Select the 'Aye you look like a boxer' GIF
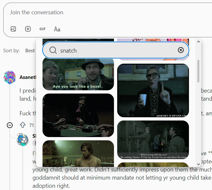 pyautogui.click(x=78, y=74)
